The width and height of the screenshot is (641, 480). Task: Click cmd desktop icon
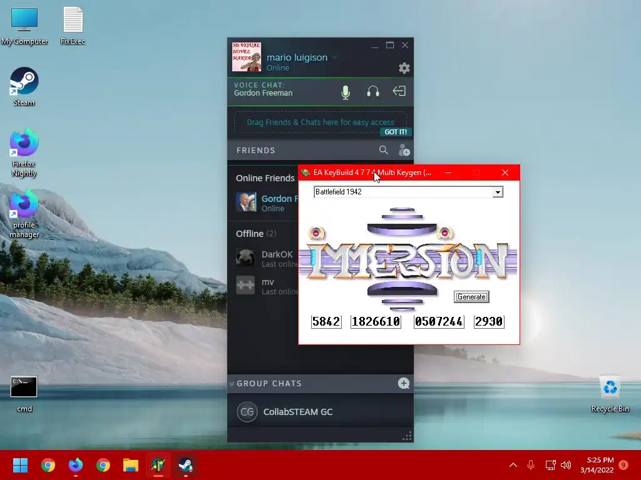click(24, 394)
